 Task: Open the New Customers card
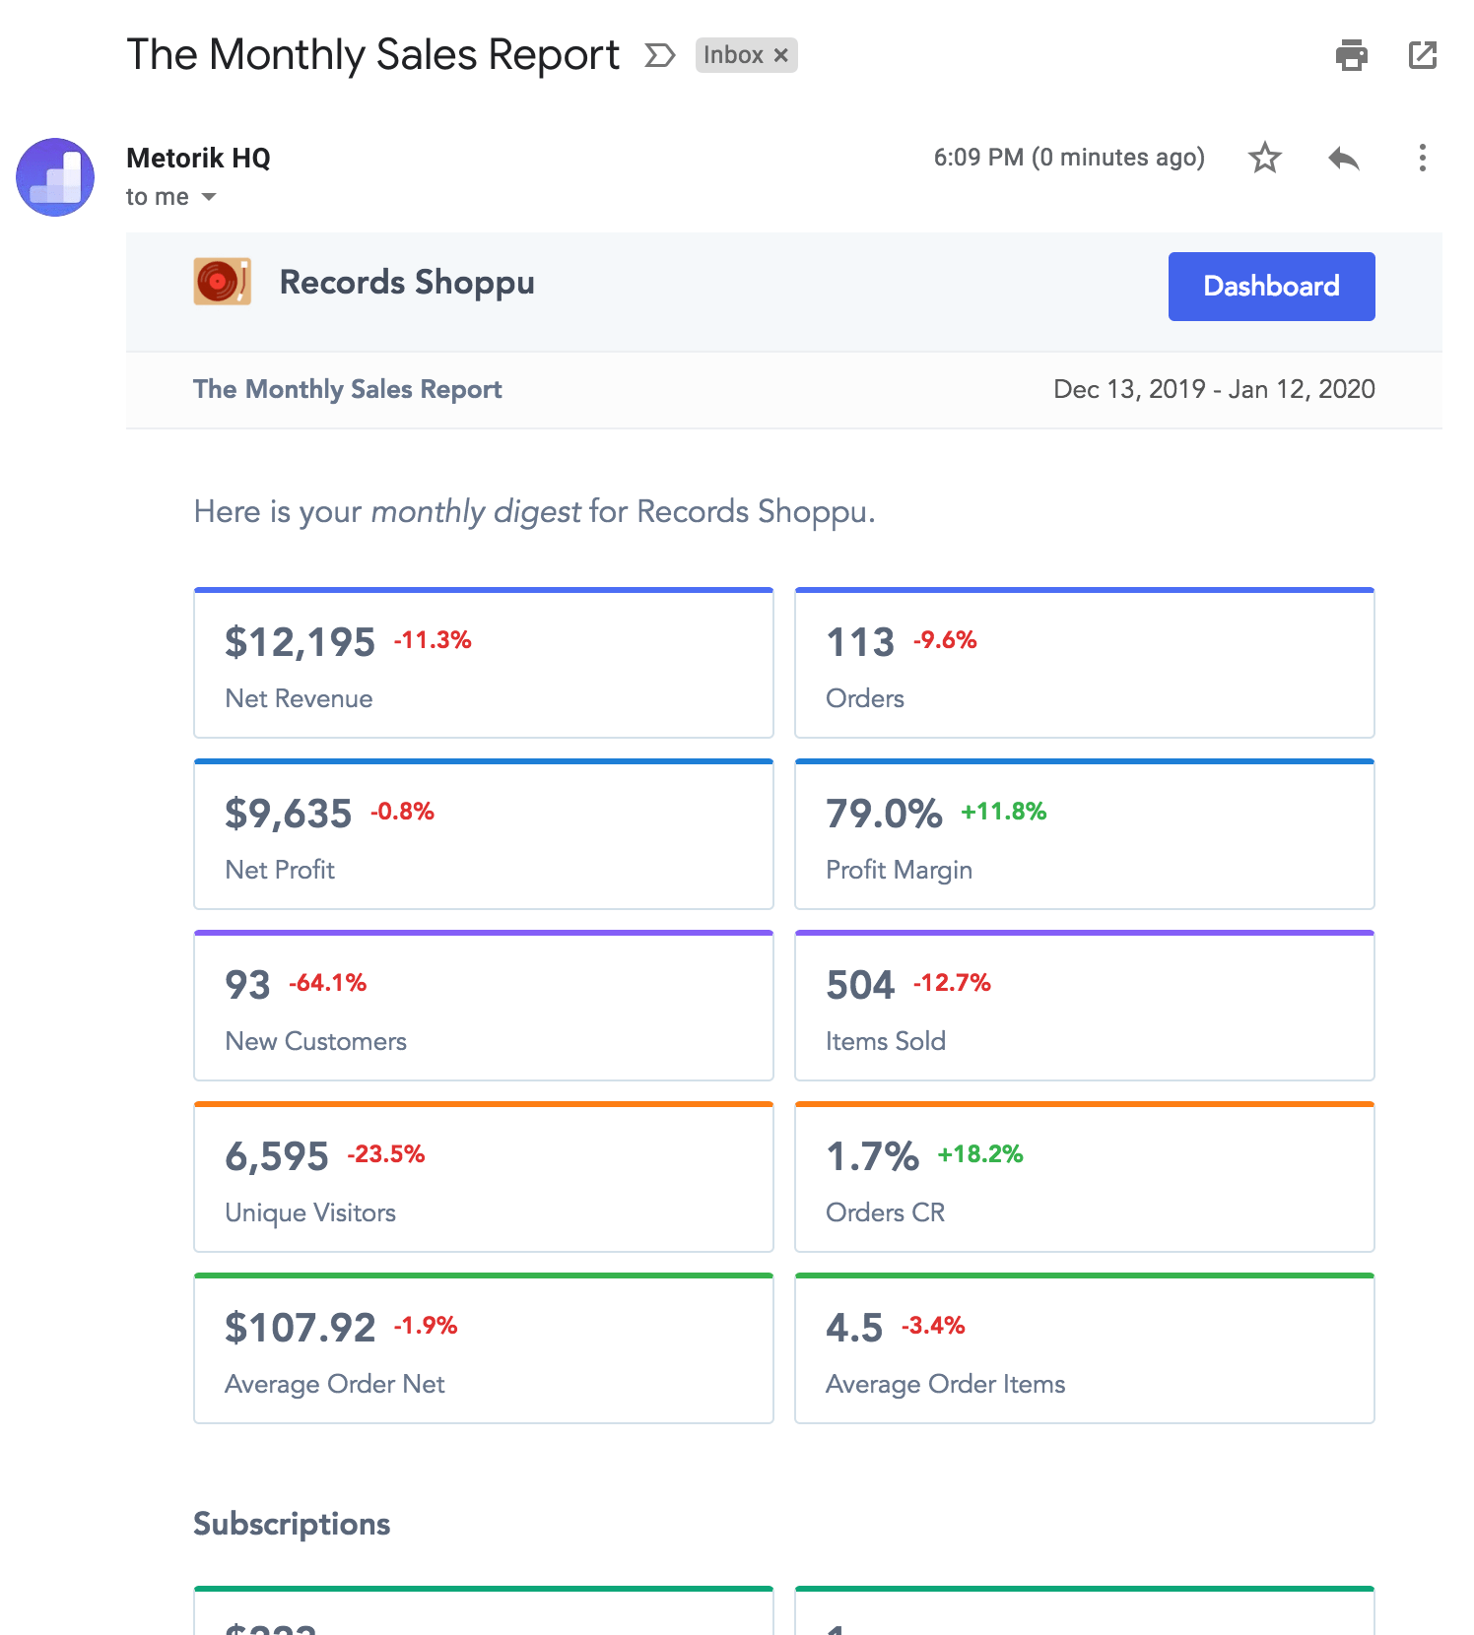tap(483, 1007)
